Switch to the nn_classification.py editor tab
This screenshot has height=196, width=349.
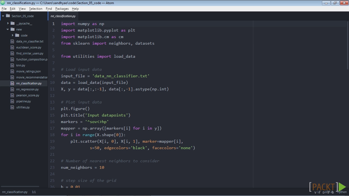point(63,16)
